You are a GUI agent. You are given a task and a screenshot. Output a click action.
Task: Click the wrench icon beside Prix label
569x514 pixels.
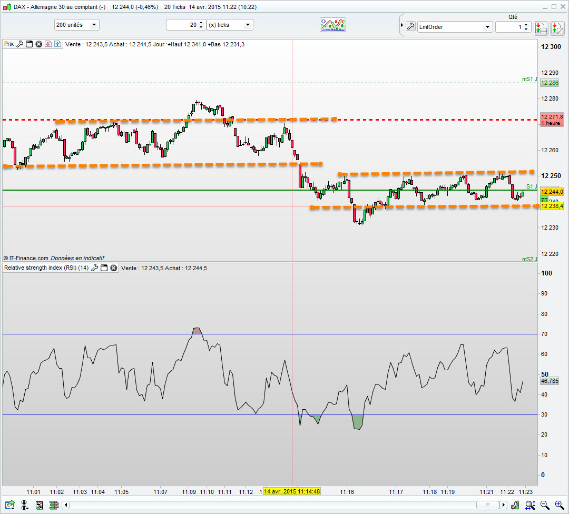(x=20, y=44)
